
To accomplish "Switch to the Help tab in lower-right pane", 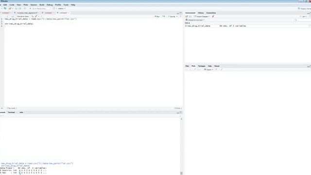I will [209, 66].
